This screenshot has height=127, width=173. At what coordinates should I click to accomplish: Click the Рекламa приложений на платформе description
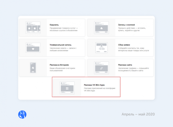point(100,90)
